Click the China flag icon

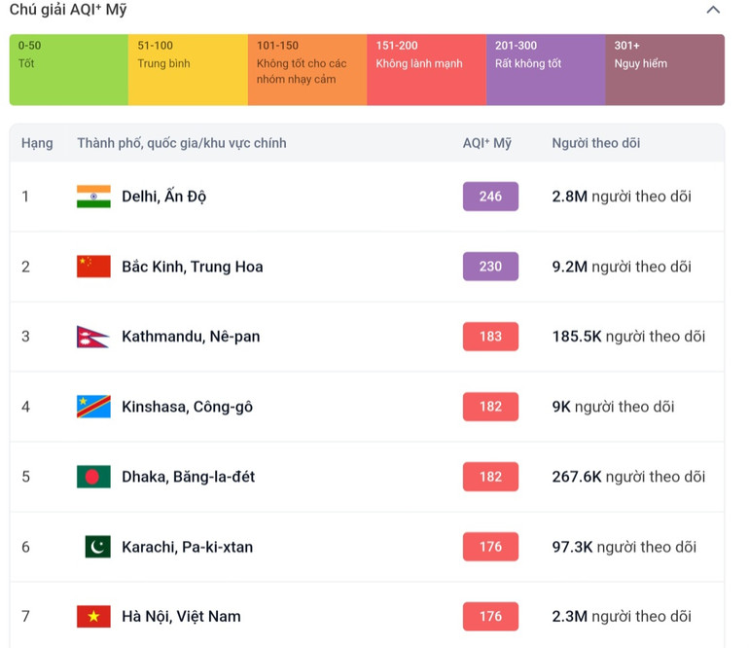[93, 267]
